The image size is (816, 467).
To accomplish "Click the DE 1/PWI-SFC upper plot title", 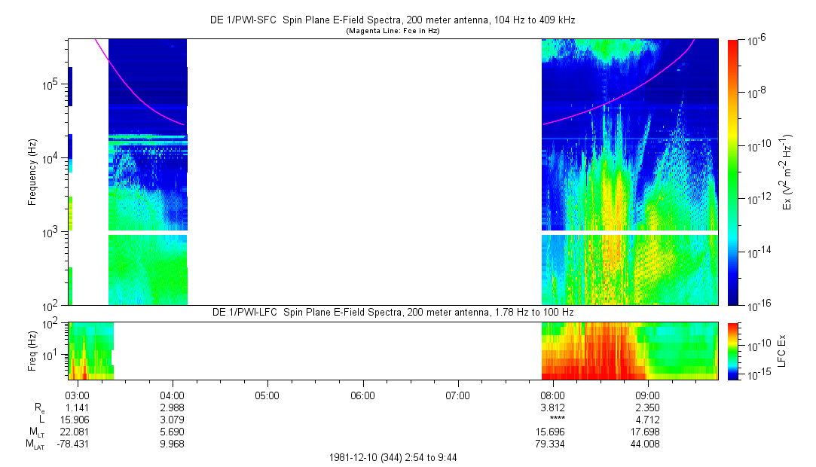I will click(392, 20).
